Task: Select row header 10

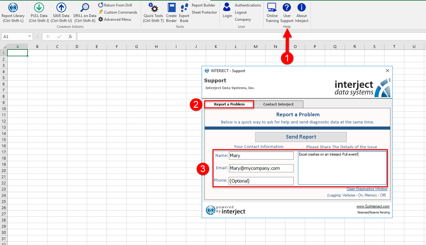Action: point(4,109)
